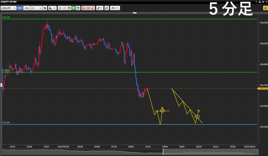
Task: Toggle the green fit-width chart button
Action: click(74, 8)
